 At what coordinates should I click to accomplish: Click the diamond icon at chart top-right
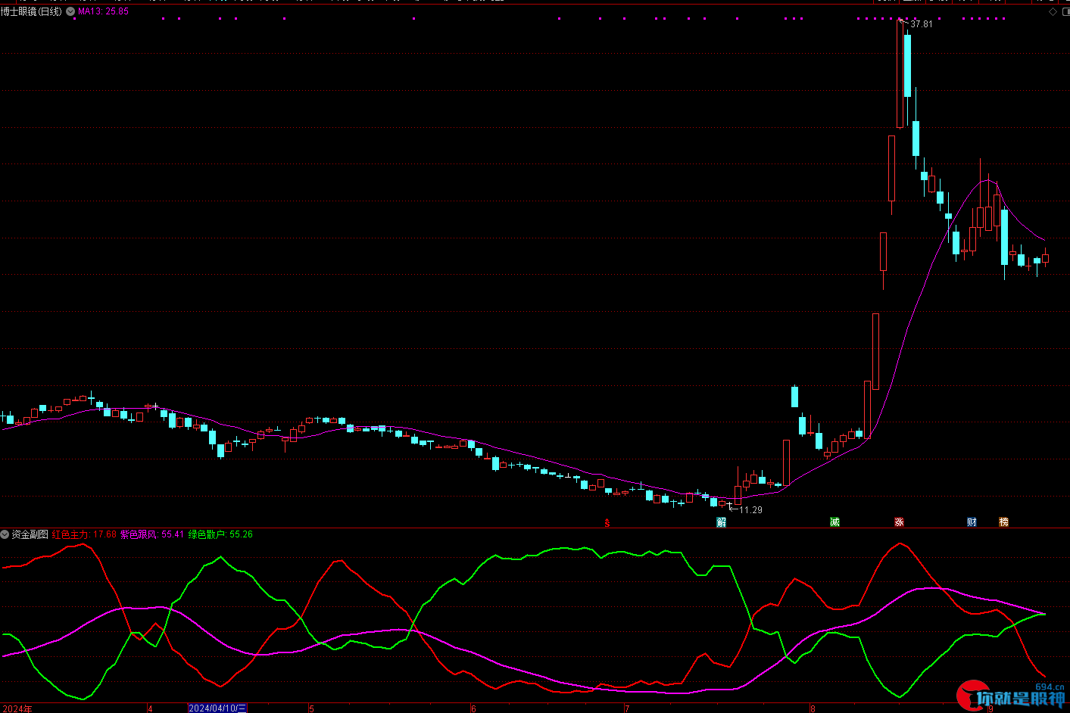tap(1053, 11)
